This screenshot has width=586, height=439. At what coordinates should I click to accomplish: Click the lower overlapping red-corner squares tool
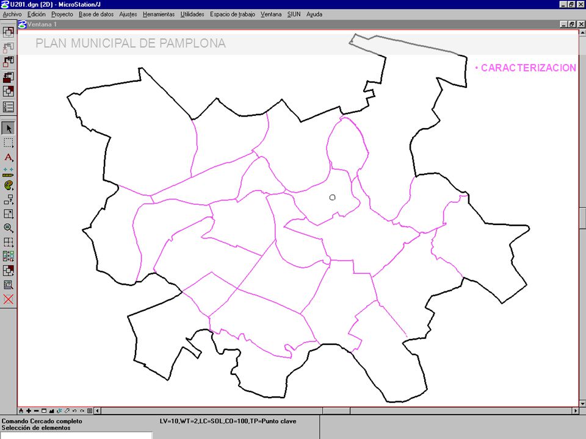pyautogui.click(x=8, y=271)
